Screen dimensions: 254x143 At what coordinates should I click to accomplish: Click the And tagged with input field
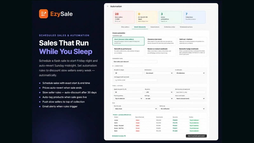click(x=136, y=80)
